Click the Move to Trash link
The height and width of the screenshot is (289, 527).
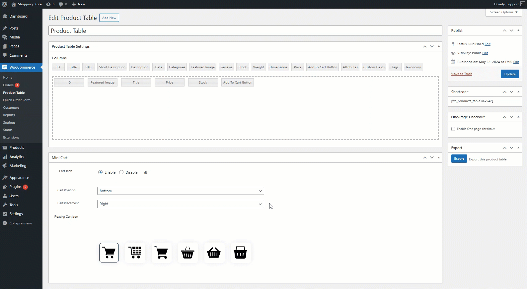461,74
